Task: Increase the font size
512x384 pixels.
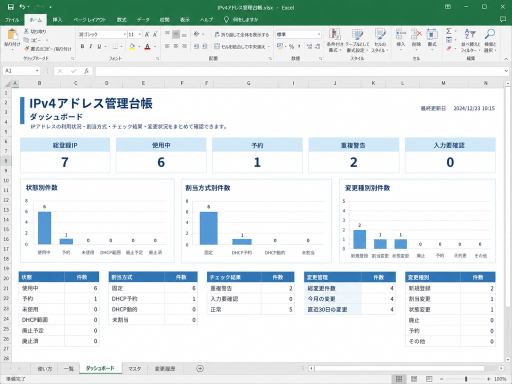Action: [147, 34]
